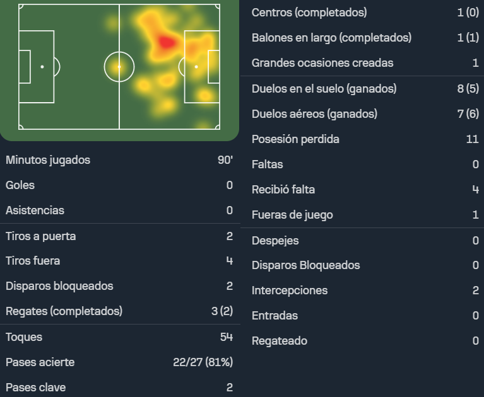Click the Pases acierte 22/27 (81%) value
The width and height of the screenshot is (484, 397).
(203, 362)
